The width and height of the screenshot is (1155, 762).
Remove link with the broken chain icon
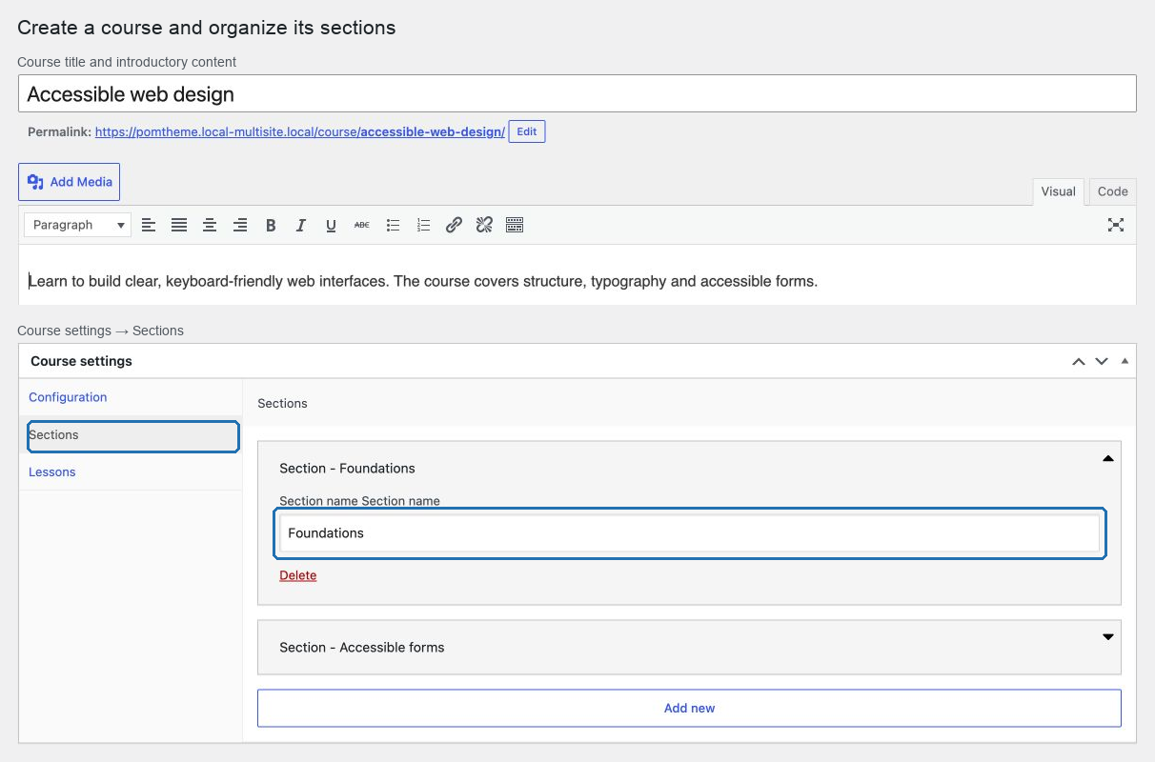click(484, 225)
